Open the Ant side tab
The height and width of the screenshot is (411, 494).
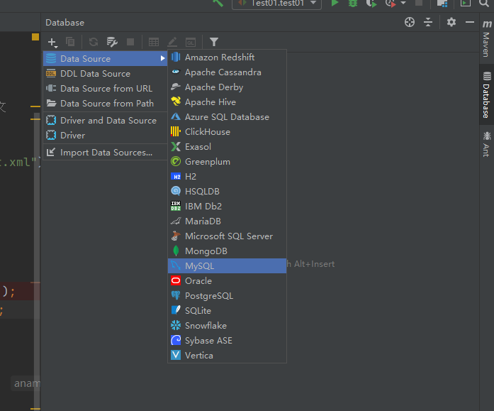pyautogui.click(x=486, y=144)
